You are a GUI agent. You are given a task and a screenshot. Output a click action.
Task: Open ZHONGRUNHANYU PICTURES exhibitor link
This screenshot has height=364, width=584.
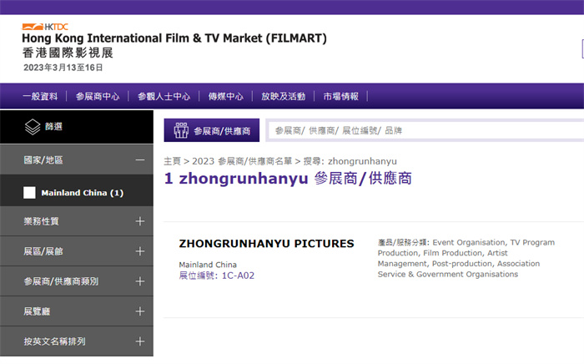point(266,244)
